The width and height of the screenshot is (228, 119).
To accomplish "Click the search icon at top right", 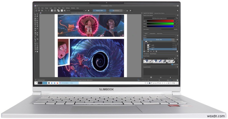I will [x=178, y=10].
